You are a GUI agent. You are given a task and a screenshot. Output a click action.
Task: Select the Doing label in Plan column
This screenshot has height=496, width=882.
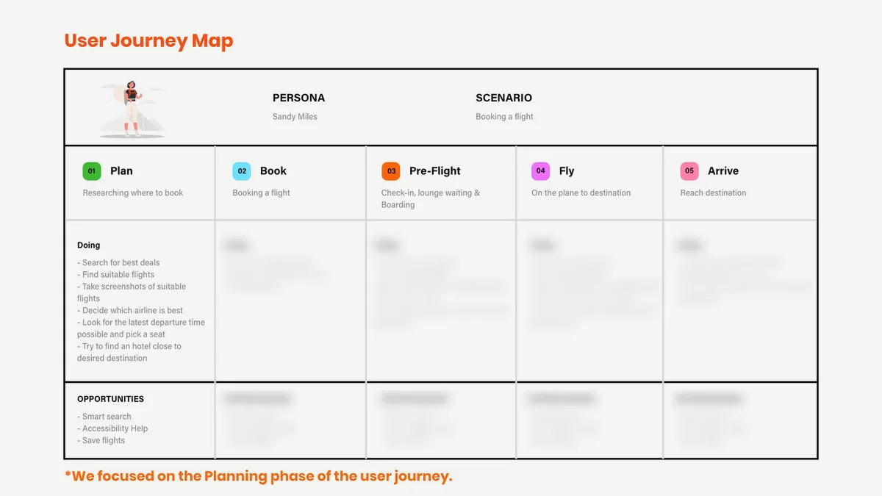click(x=88, y=245)
